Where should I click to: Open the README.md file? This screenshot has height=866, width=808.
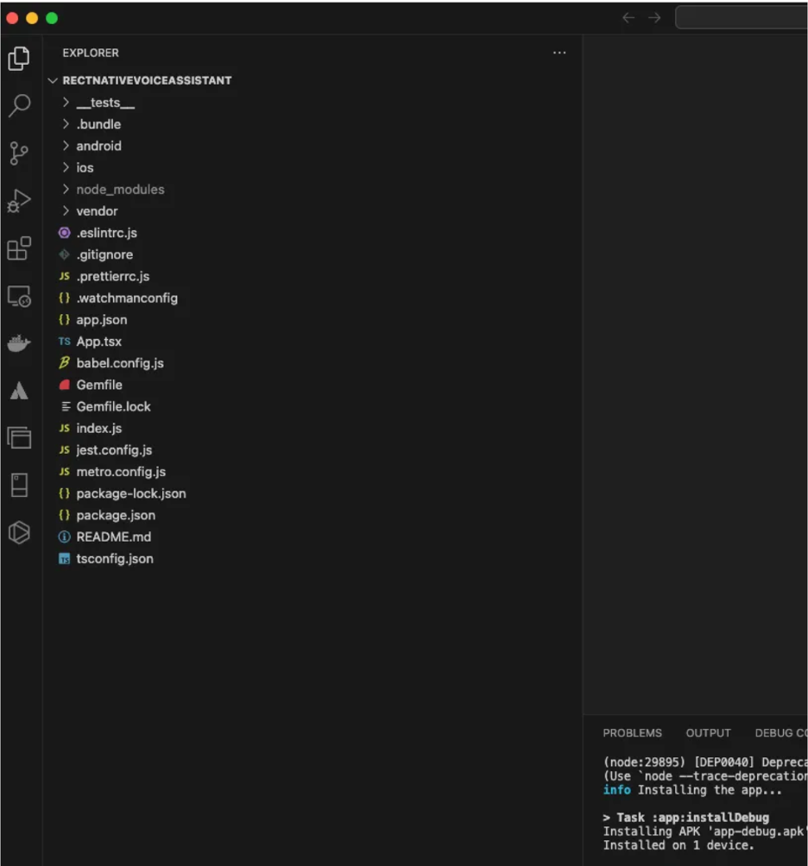113,537
